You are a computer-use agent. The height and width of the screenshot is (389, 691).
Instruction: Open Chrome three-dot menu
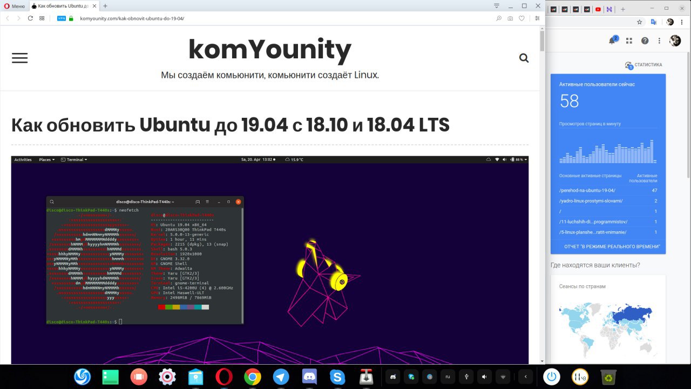[x=682, y=22]
